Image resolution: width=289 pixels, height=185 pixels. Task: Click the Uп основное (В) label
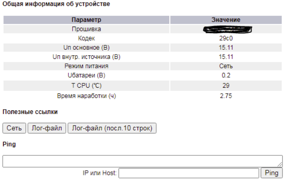coord(87,48)
